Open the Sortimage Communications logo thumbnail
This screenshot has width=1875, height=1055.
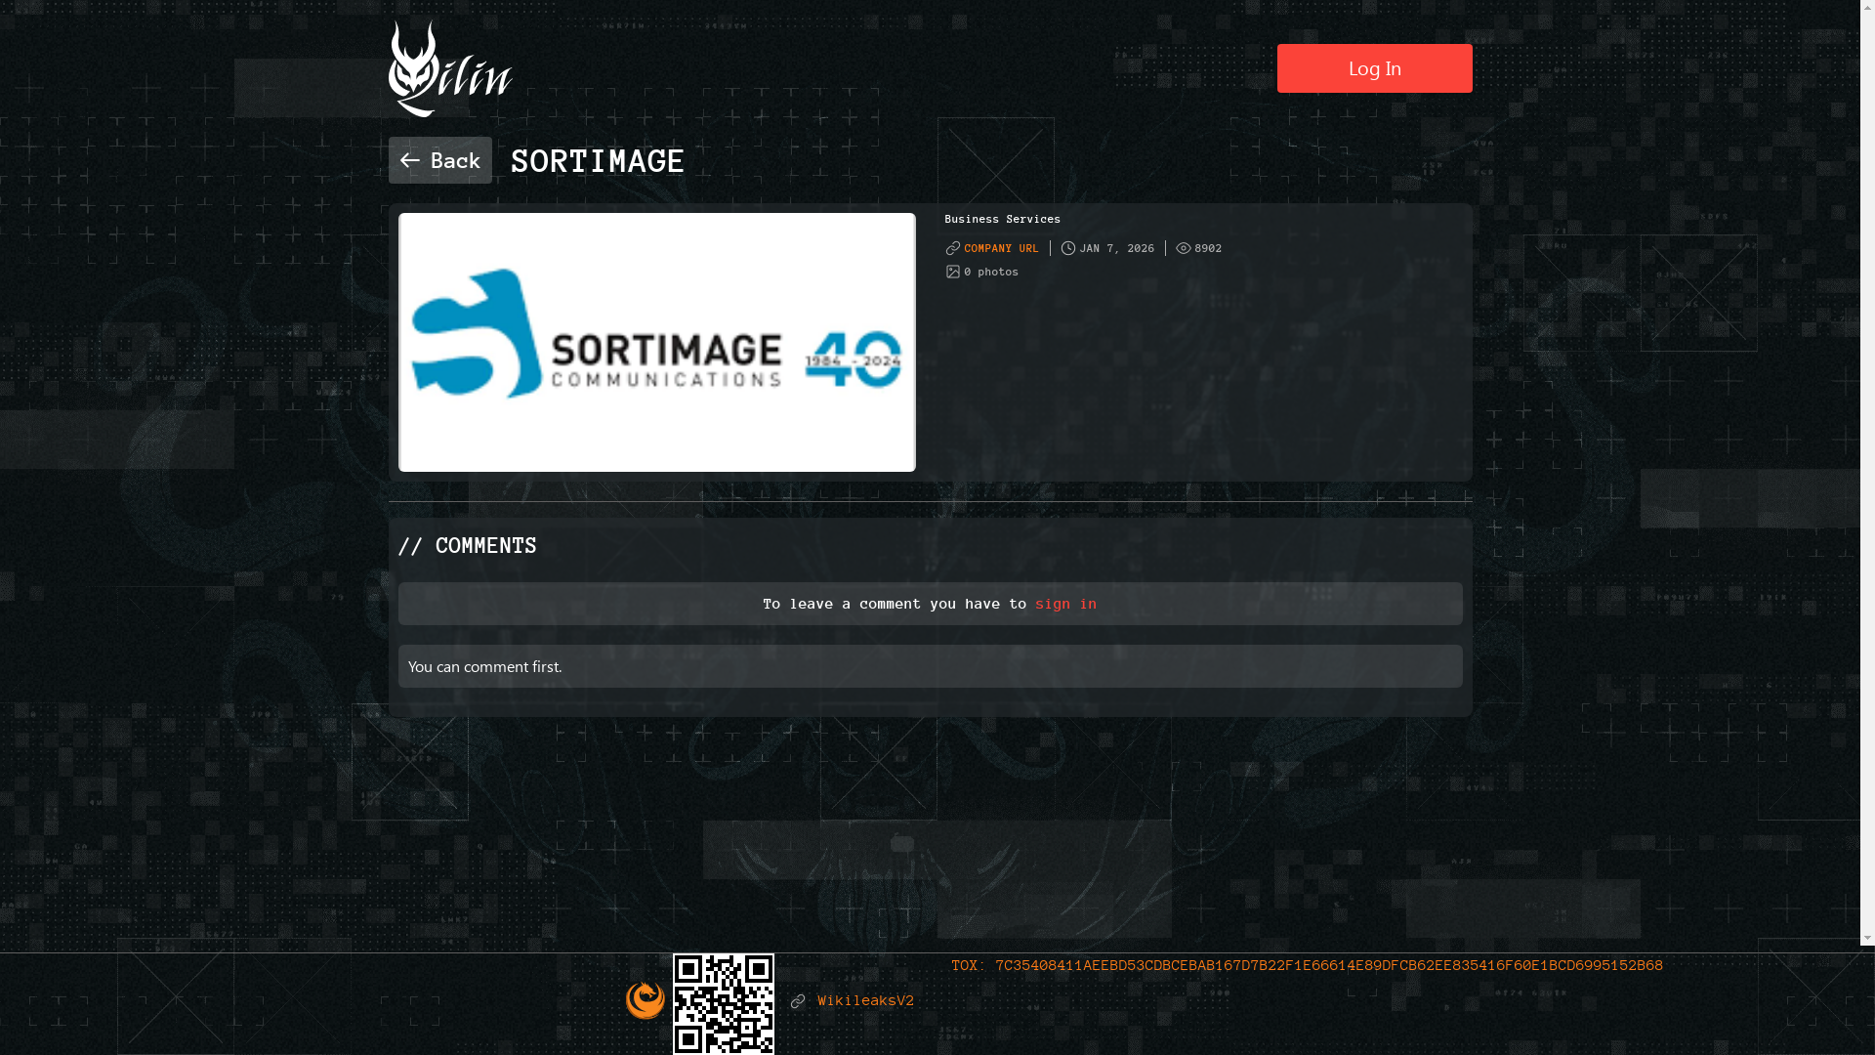[x=656, y=342]
